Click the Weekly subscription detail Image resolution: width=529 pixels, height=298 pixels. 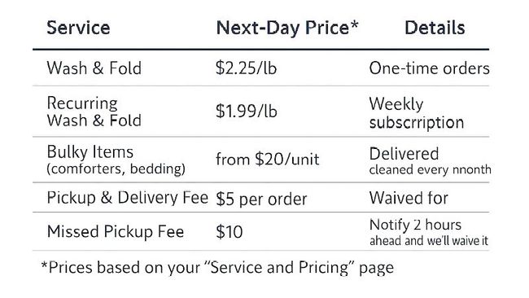[x=417, y=113]
